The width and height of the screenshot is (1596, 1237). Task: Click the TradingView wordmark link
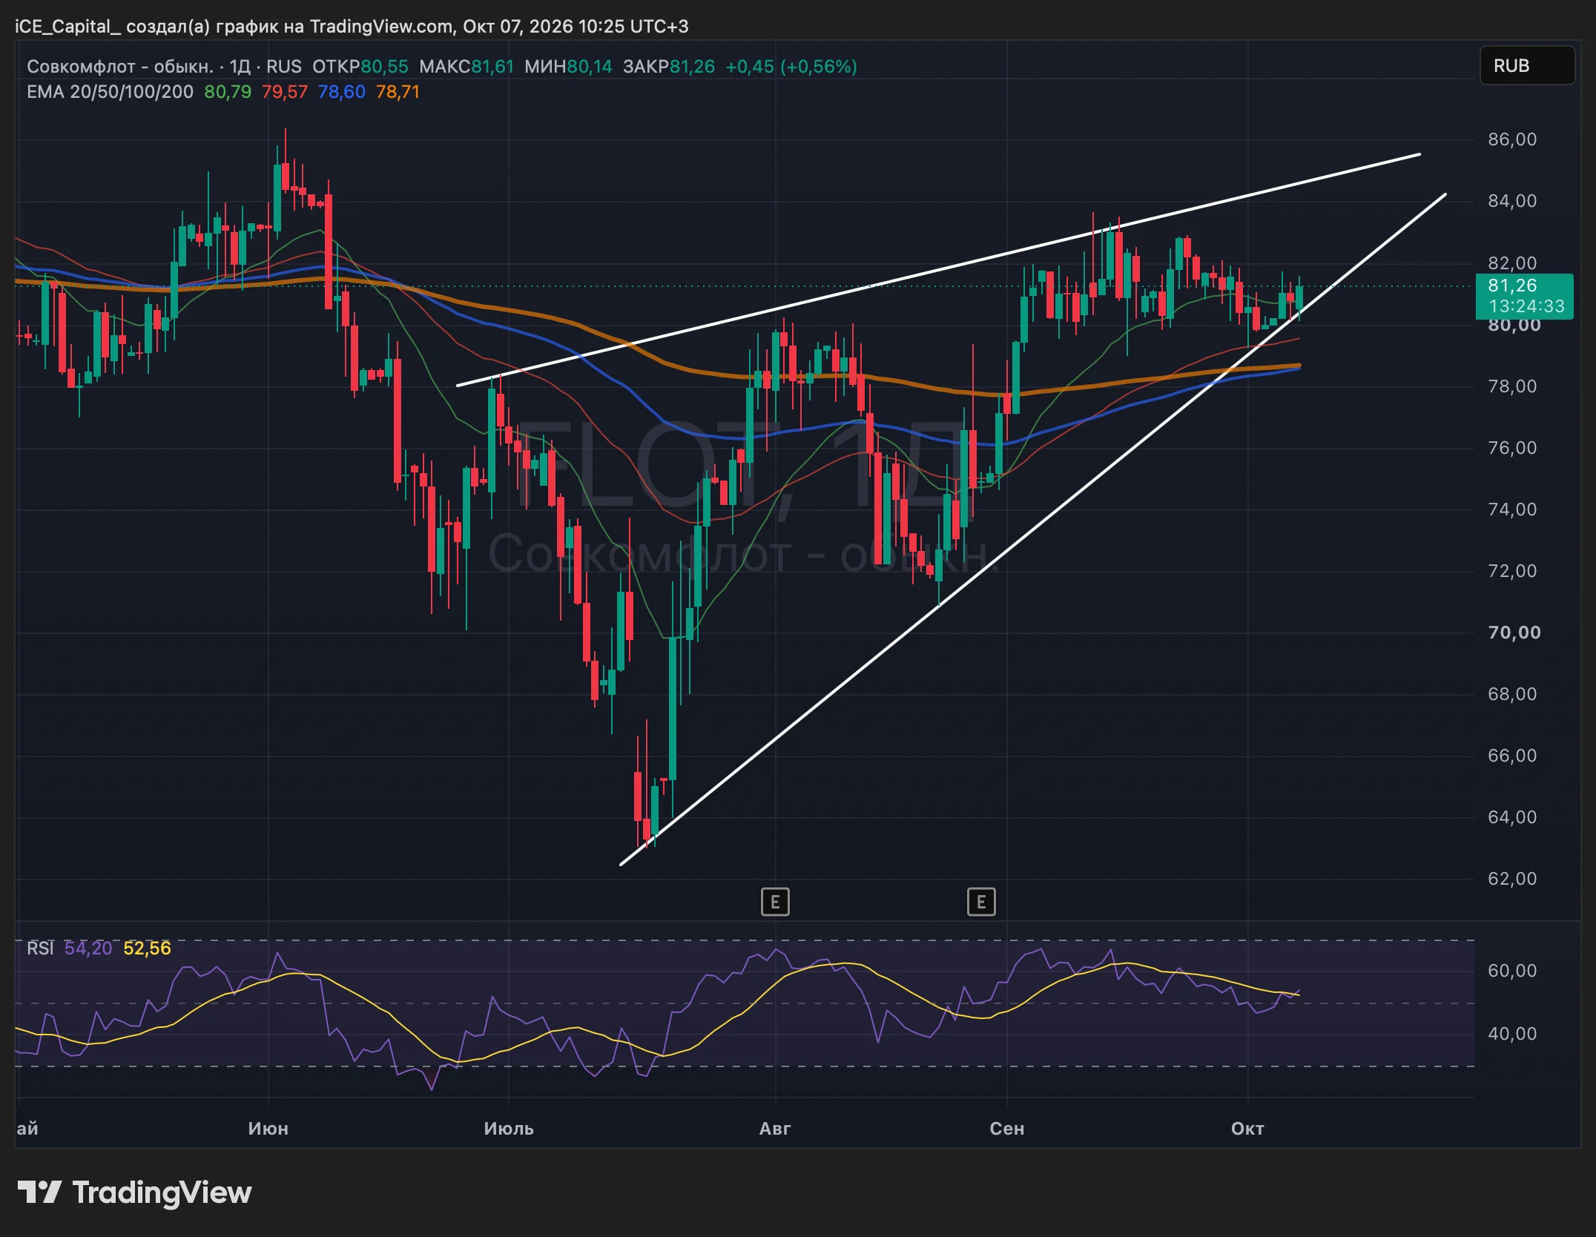click(162, 1193)
